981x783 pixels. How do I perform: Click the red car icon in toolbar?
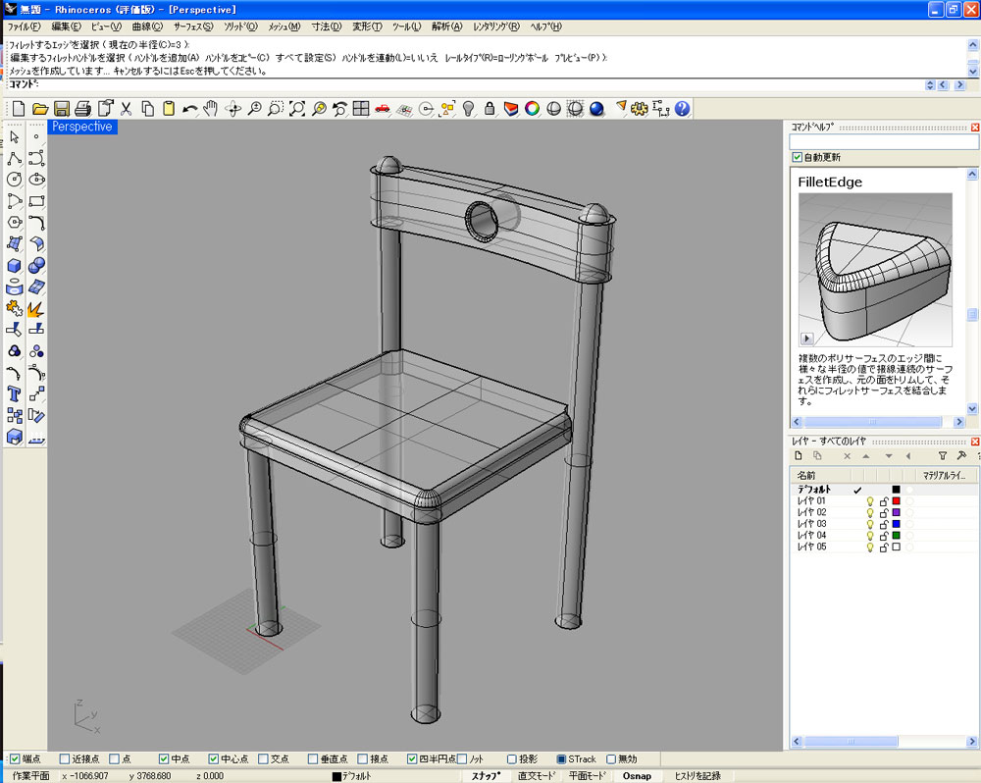383,109
